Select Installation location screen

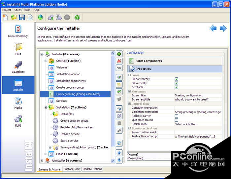(x=68, y=74)
